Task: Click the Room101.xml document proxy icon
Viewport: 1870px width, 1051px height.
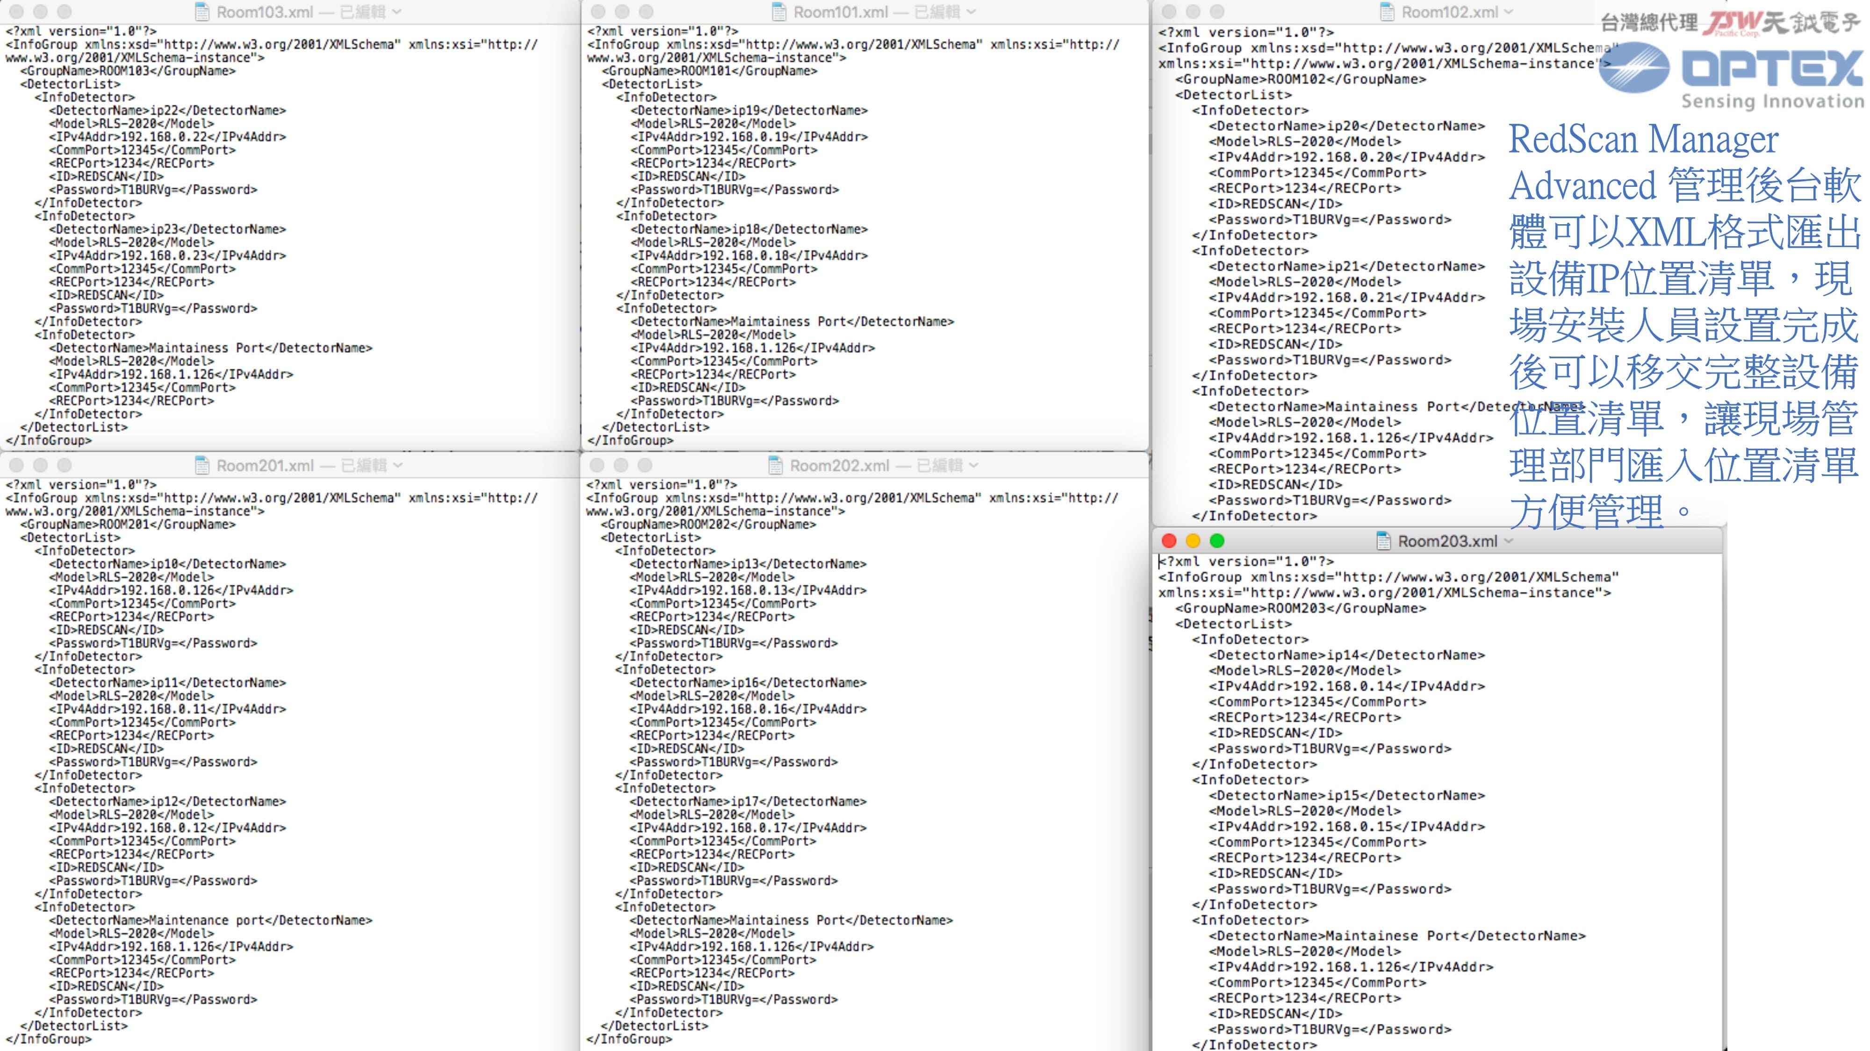Action: point(779,12)
